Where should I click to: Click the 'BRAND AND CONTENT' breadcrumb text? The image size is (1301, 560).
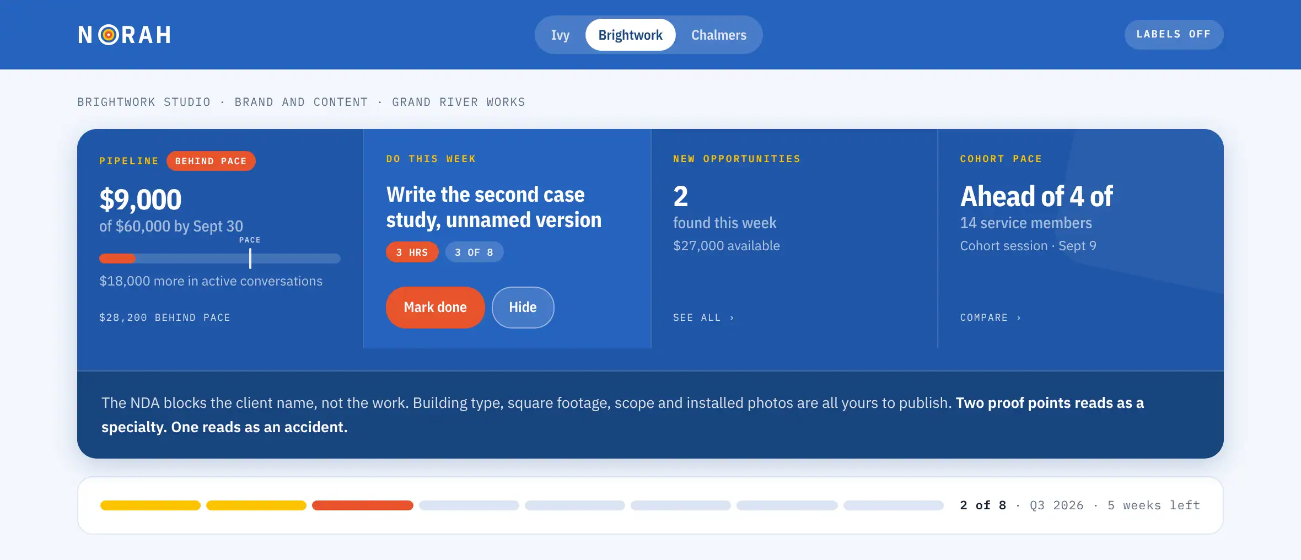[x=301, y=102]
